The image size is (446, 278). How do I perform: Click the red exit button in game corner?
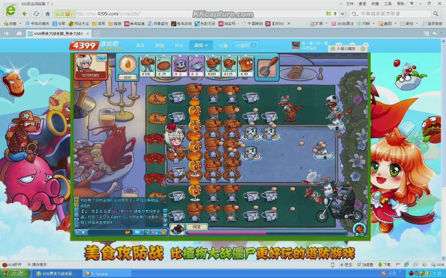[360, 229]
